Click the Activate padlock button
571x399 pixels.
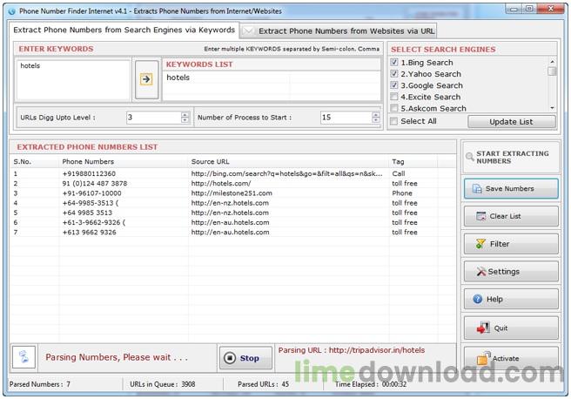[x=511, y=357]
